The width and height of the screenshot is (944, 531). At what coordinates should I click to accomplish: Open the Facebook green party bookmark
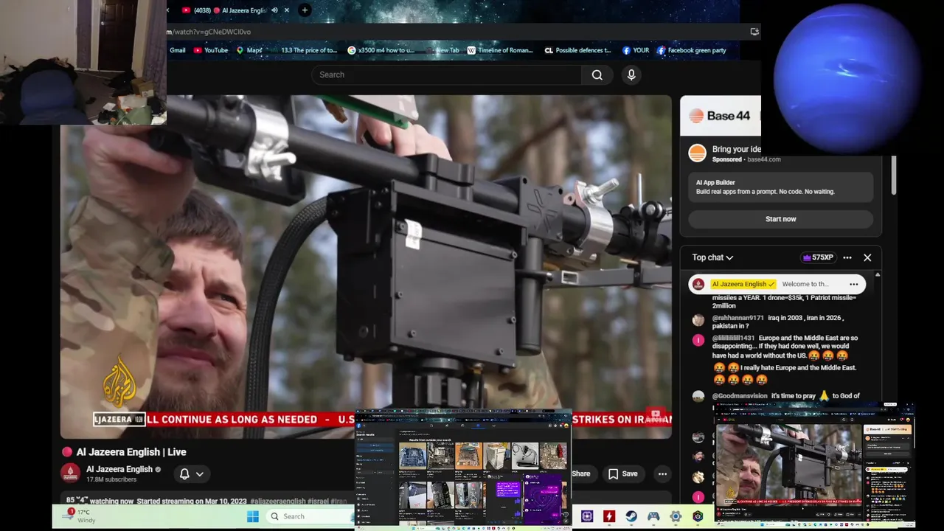(692, 50)
